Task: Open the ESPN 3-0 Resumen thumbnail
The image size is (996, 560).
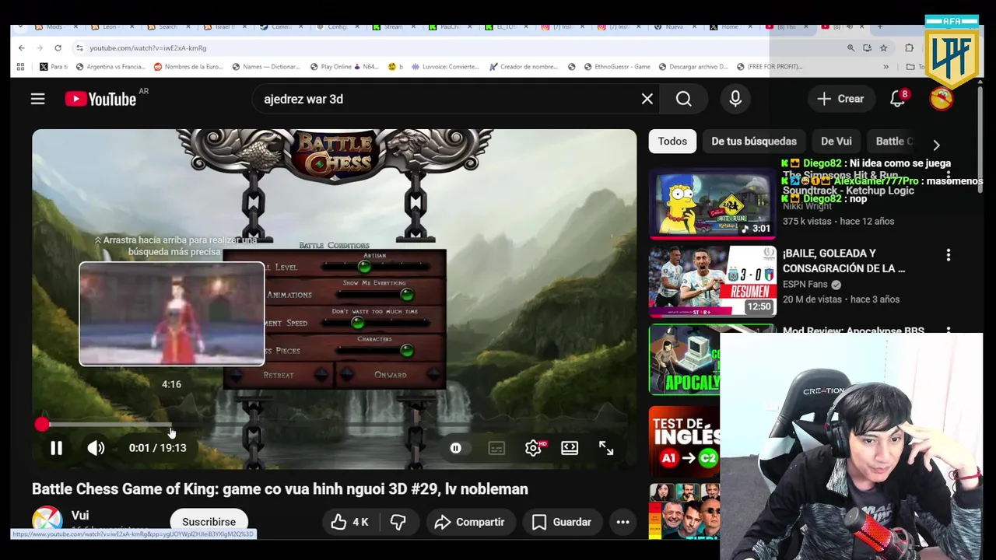Action: coord(712,282)
